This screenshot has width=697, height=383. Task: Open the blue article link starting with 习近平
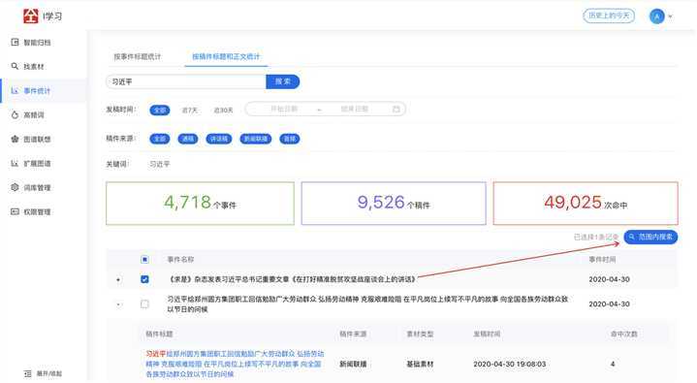(235, 364)
